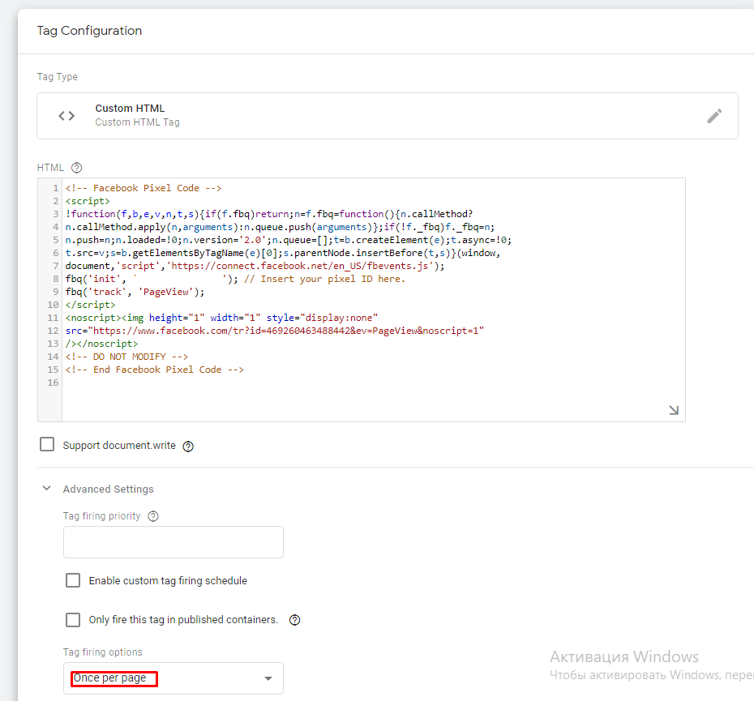Click the line 2 opening script tag
The width and height of the screenshot is (754, 701).
pos(88,201)
